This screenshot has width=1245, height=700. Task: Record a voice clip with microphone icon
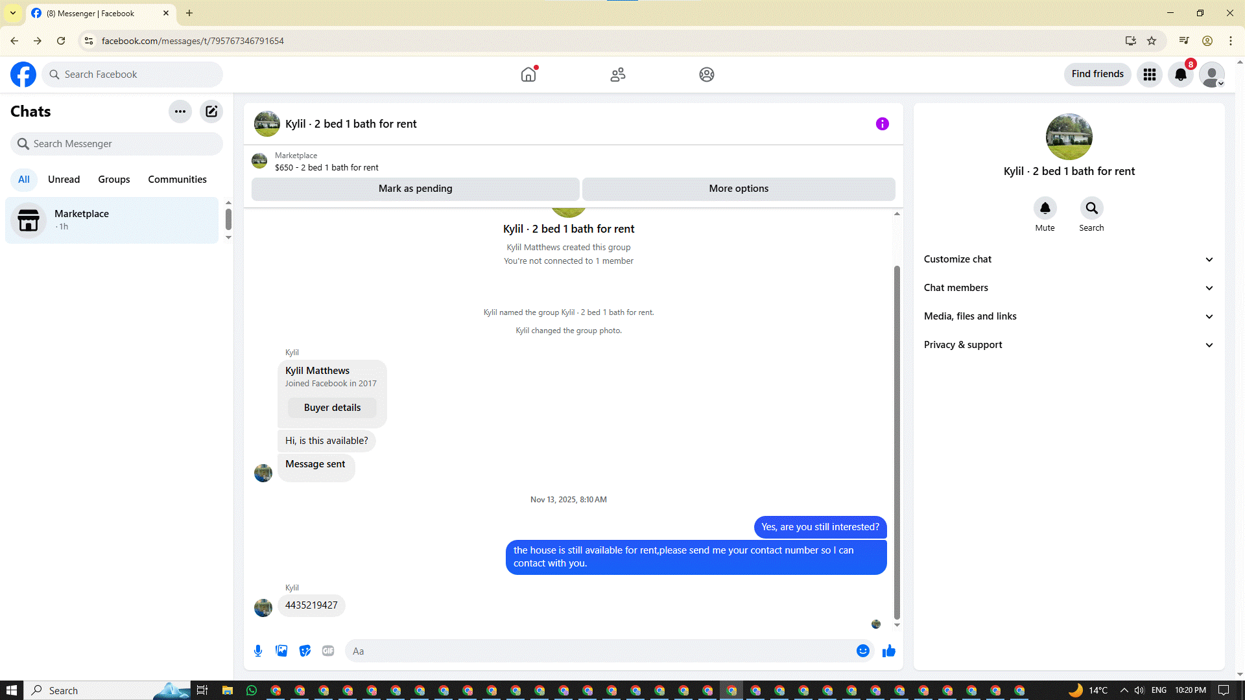tap(258, 651)
